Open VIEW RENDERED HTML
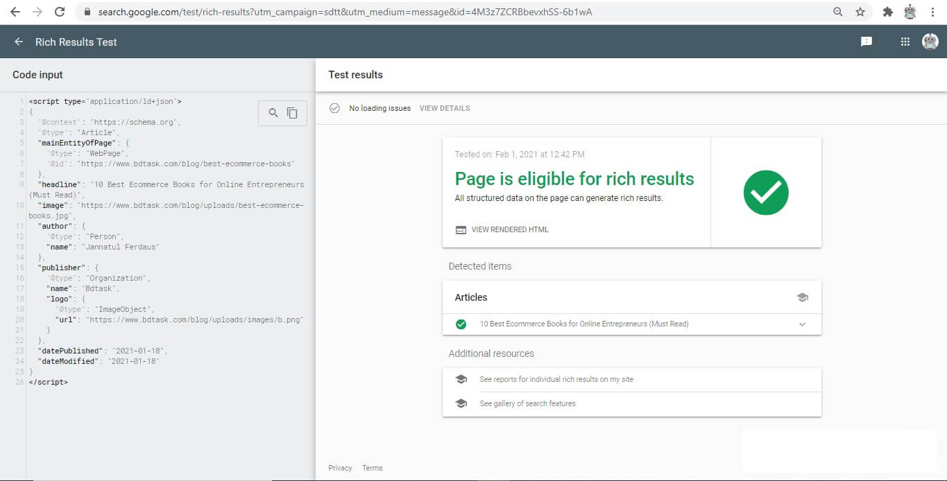Viewport: 947px width, 481px height. [511, 229]
